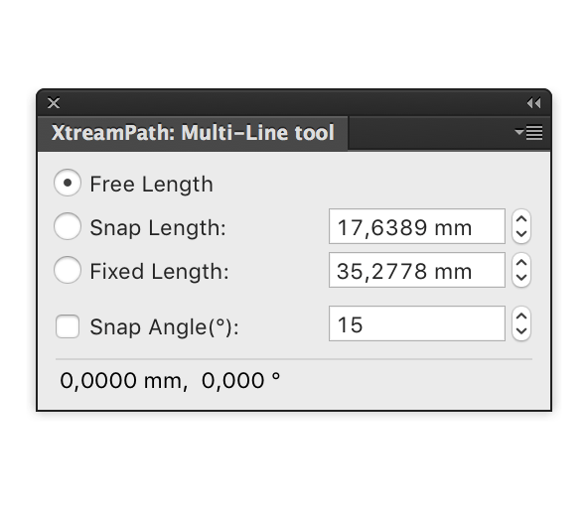This screenshot has width=588, height=510.
Task: Click the Snap Angle value field
Action: coord(417,323)
